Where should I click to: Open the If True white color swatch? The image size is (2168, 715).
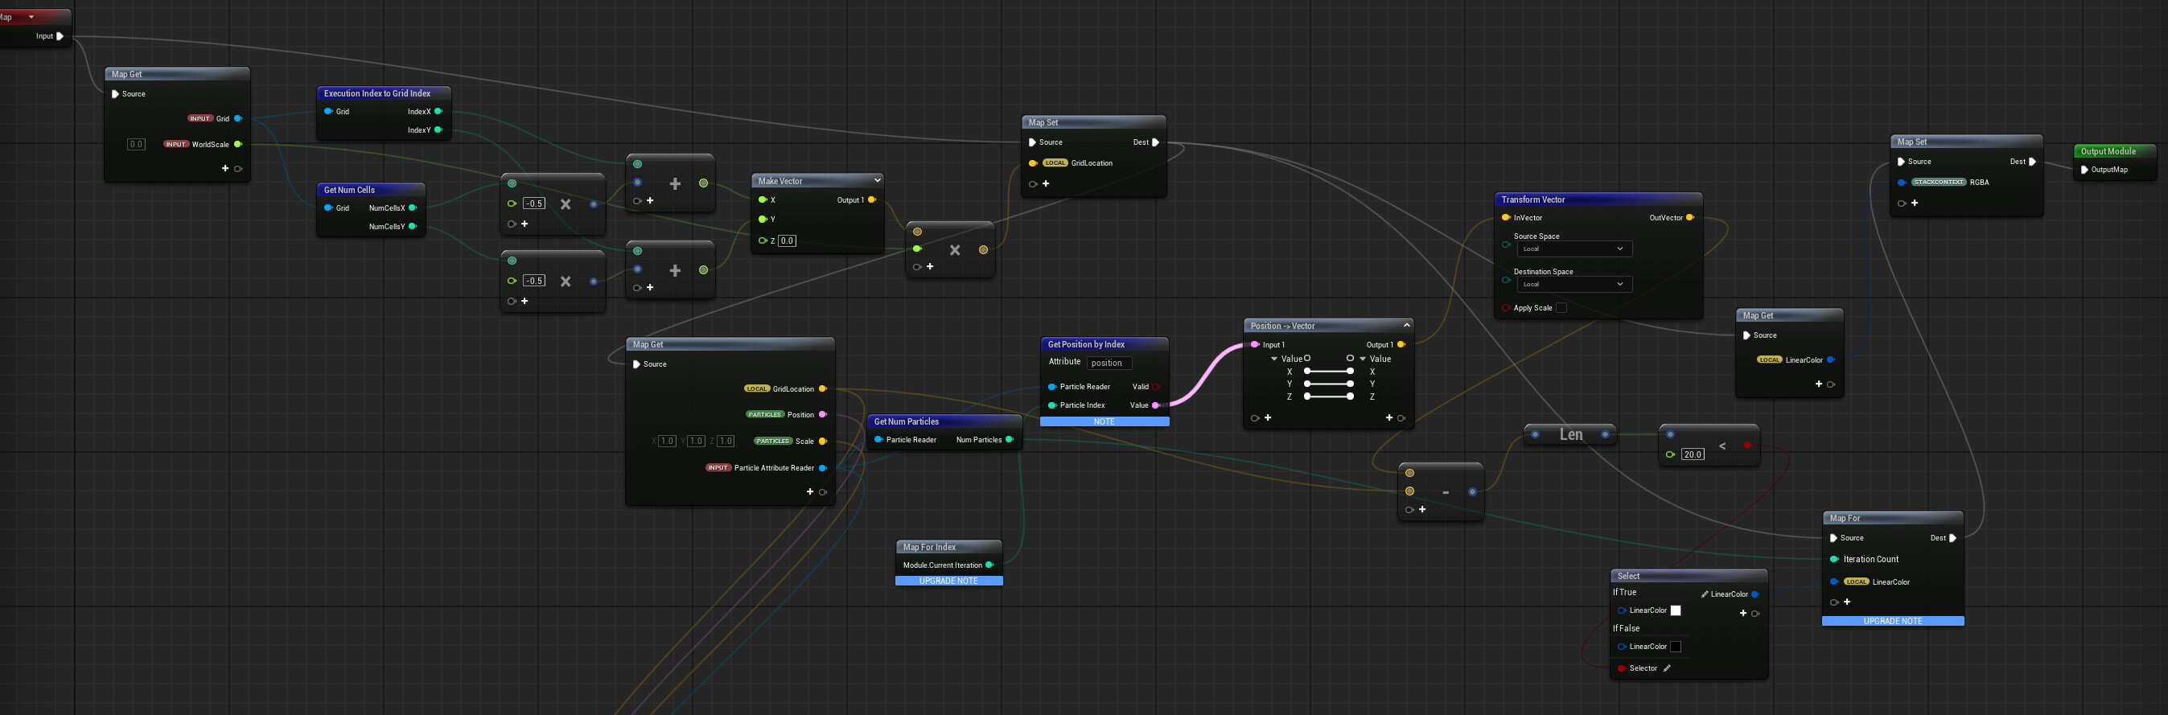coord(1676,610)
